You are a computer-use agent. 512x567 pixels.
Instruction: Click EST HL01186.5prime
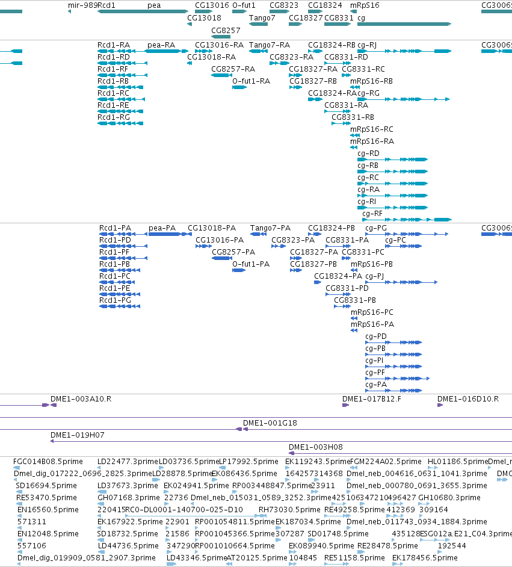click(458, 462)
